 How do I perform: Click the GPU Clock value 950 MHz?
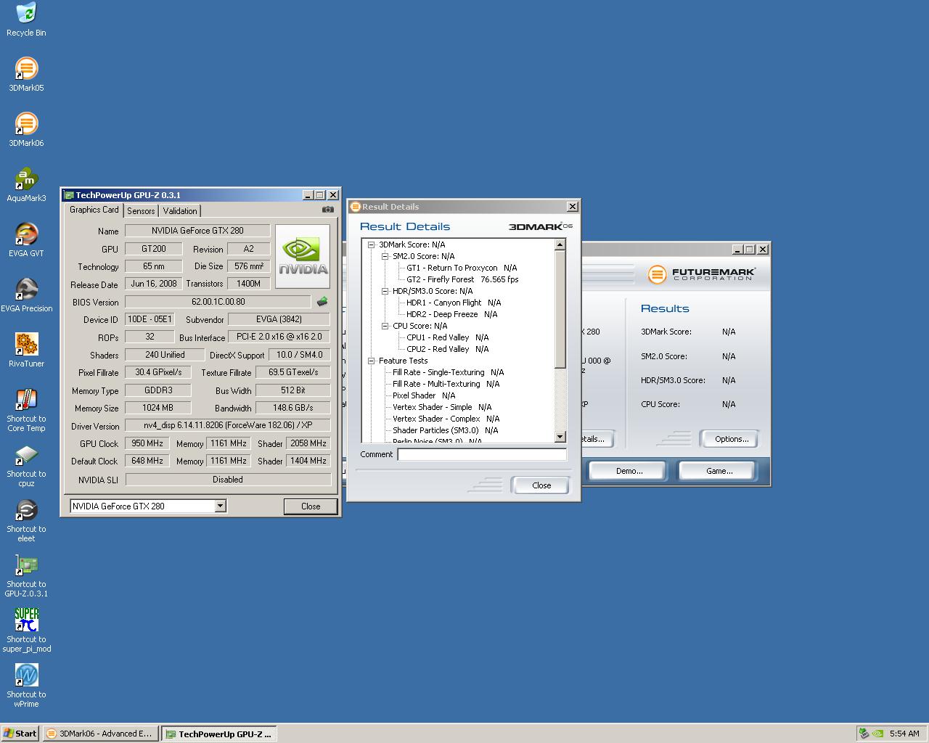(x=147, y=443)
